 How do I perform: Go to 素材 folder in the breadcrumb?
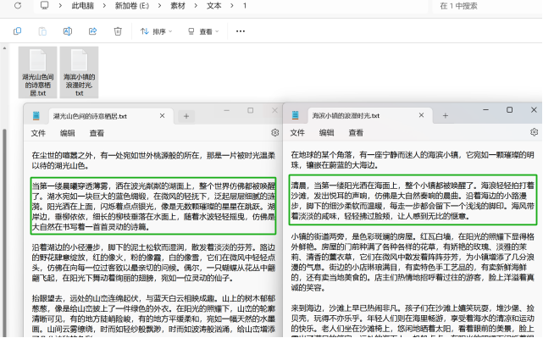point(178,6)
